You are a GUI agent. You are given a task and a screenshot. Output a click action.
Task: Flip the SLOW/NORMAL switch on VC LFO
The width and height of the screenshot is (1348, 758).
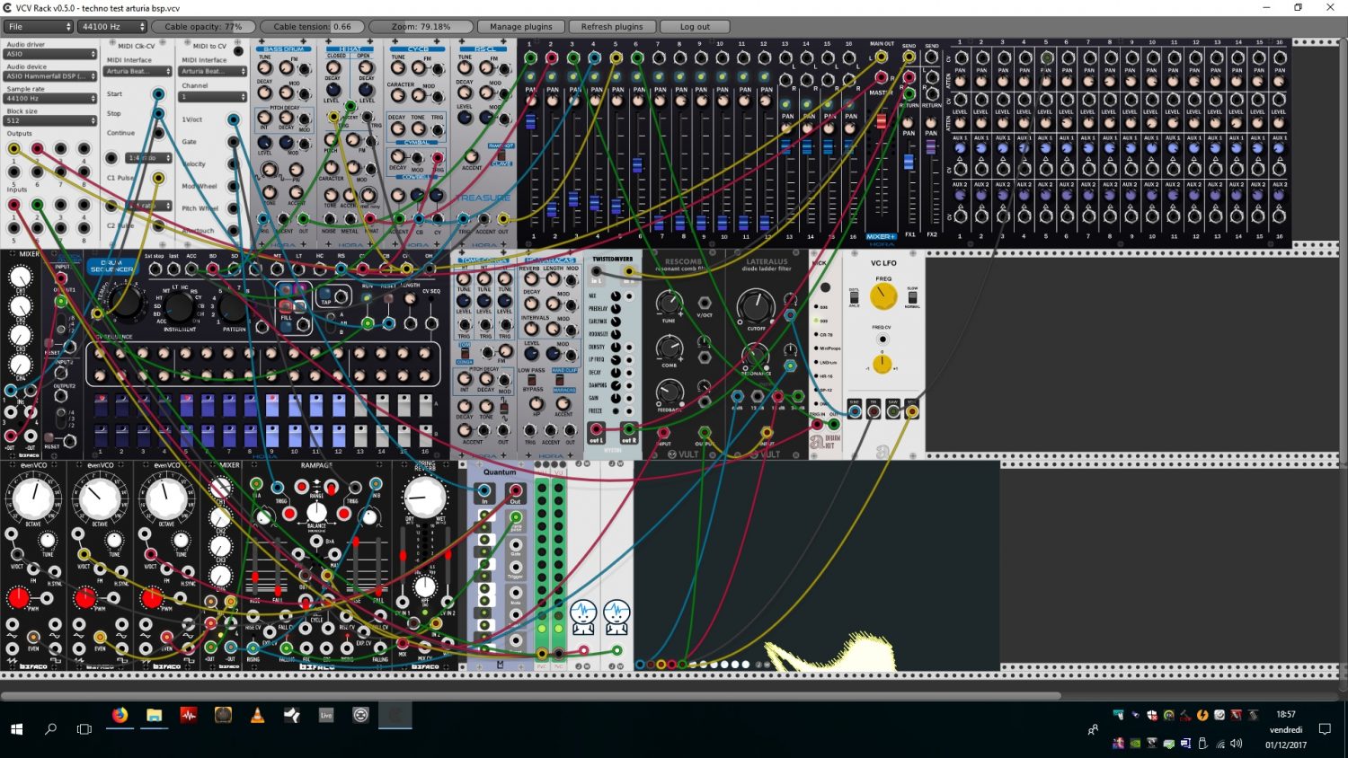click(x=912, y=295)
